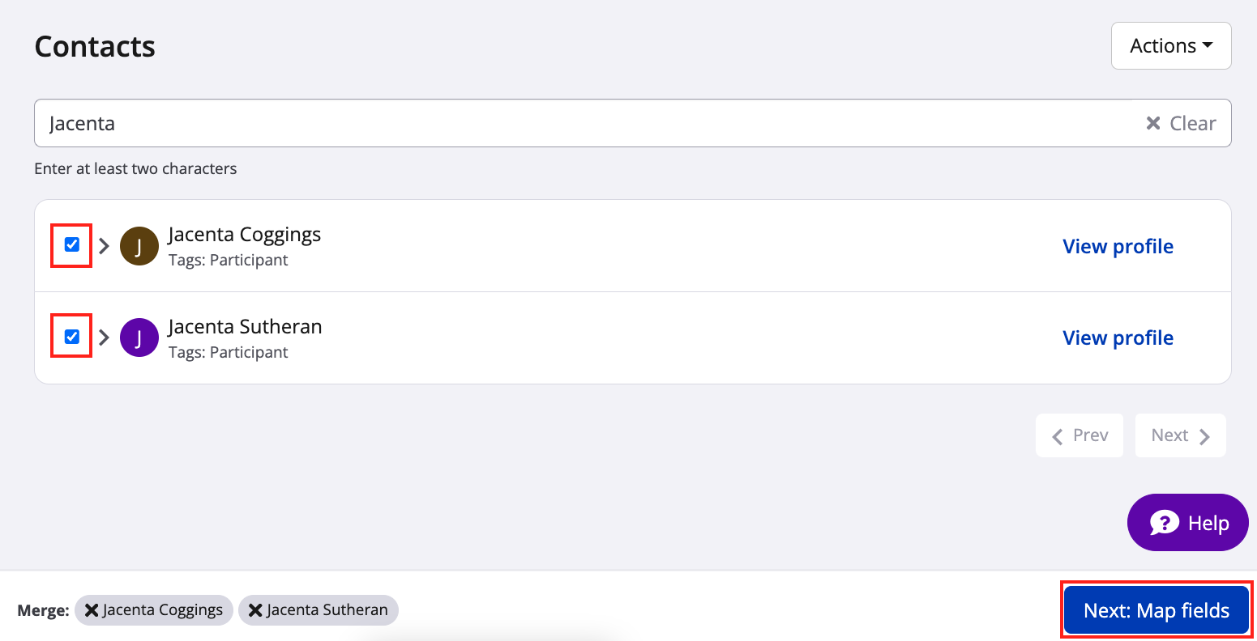This screenshot has height=641, width=1257.
Task: Uncheck the Jacenta Coggings checkbox
Action: (x=72, y=244)
